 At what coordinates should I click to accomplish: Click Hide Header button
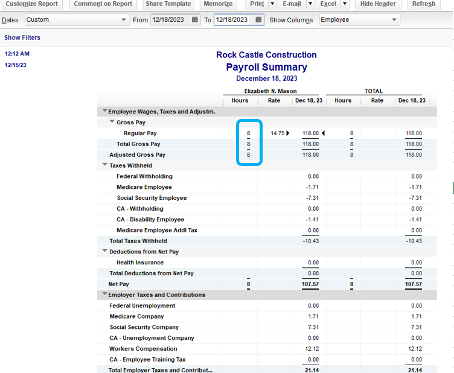[x=378, y=4]
